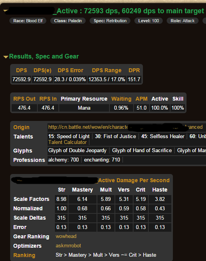This screenshot has width=206, height=261.
Task: Click the 8.98 Str scale factor
Action: click(x=61, y=199)
